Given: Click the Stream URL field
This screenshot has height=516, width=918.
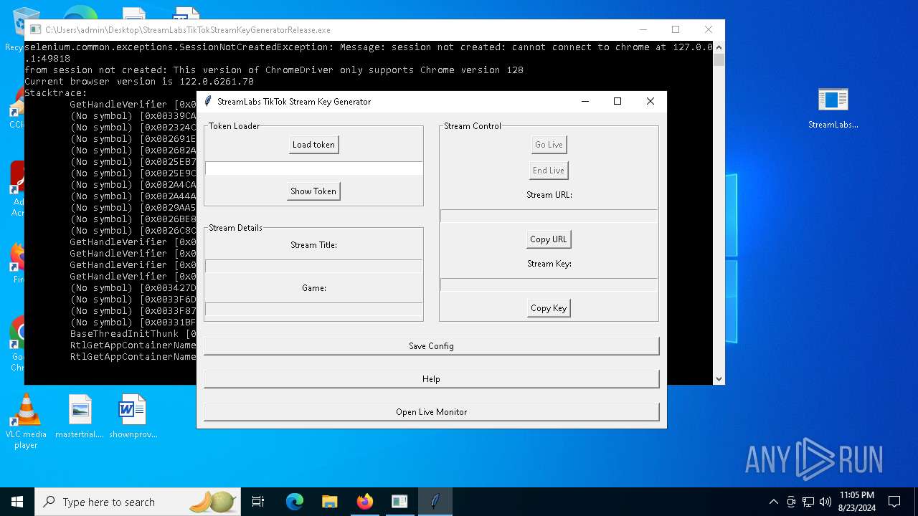Looking at the screenshot, I should (x=549, y=216).
